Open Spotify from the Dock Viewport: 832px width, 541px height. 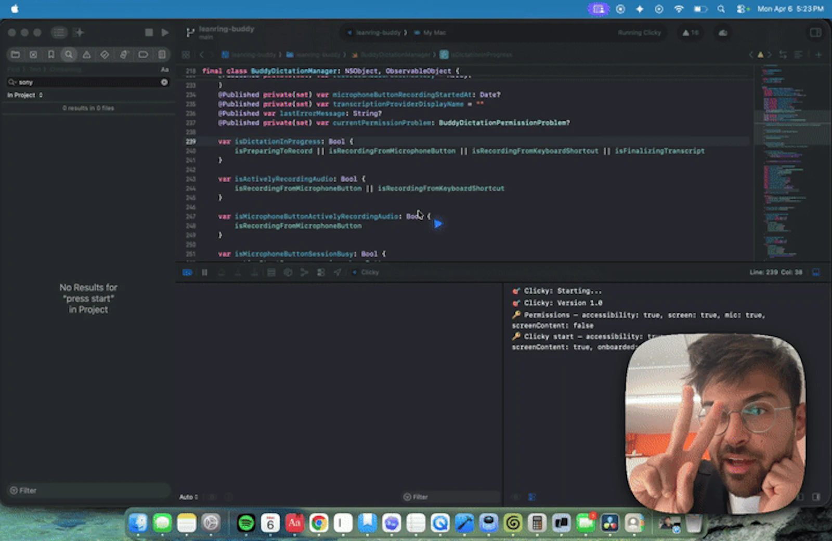[x=245, y=523]
